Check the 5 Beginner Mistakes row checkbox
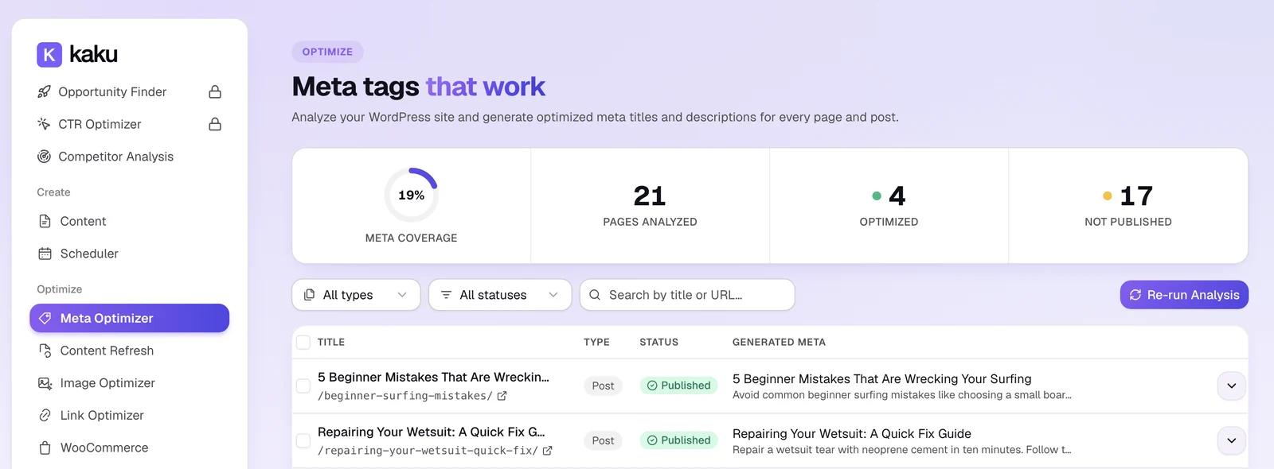The width and height of the screenshot is (1274, 469). tap(303, 386)
